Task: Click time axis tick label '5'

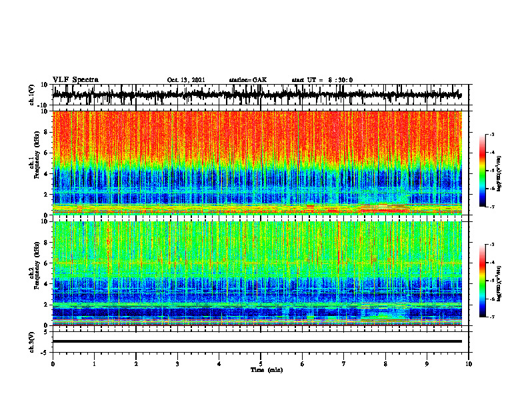Action: tap(261, 364)
